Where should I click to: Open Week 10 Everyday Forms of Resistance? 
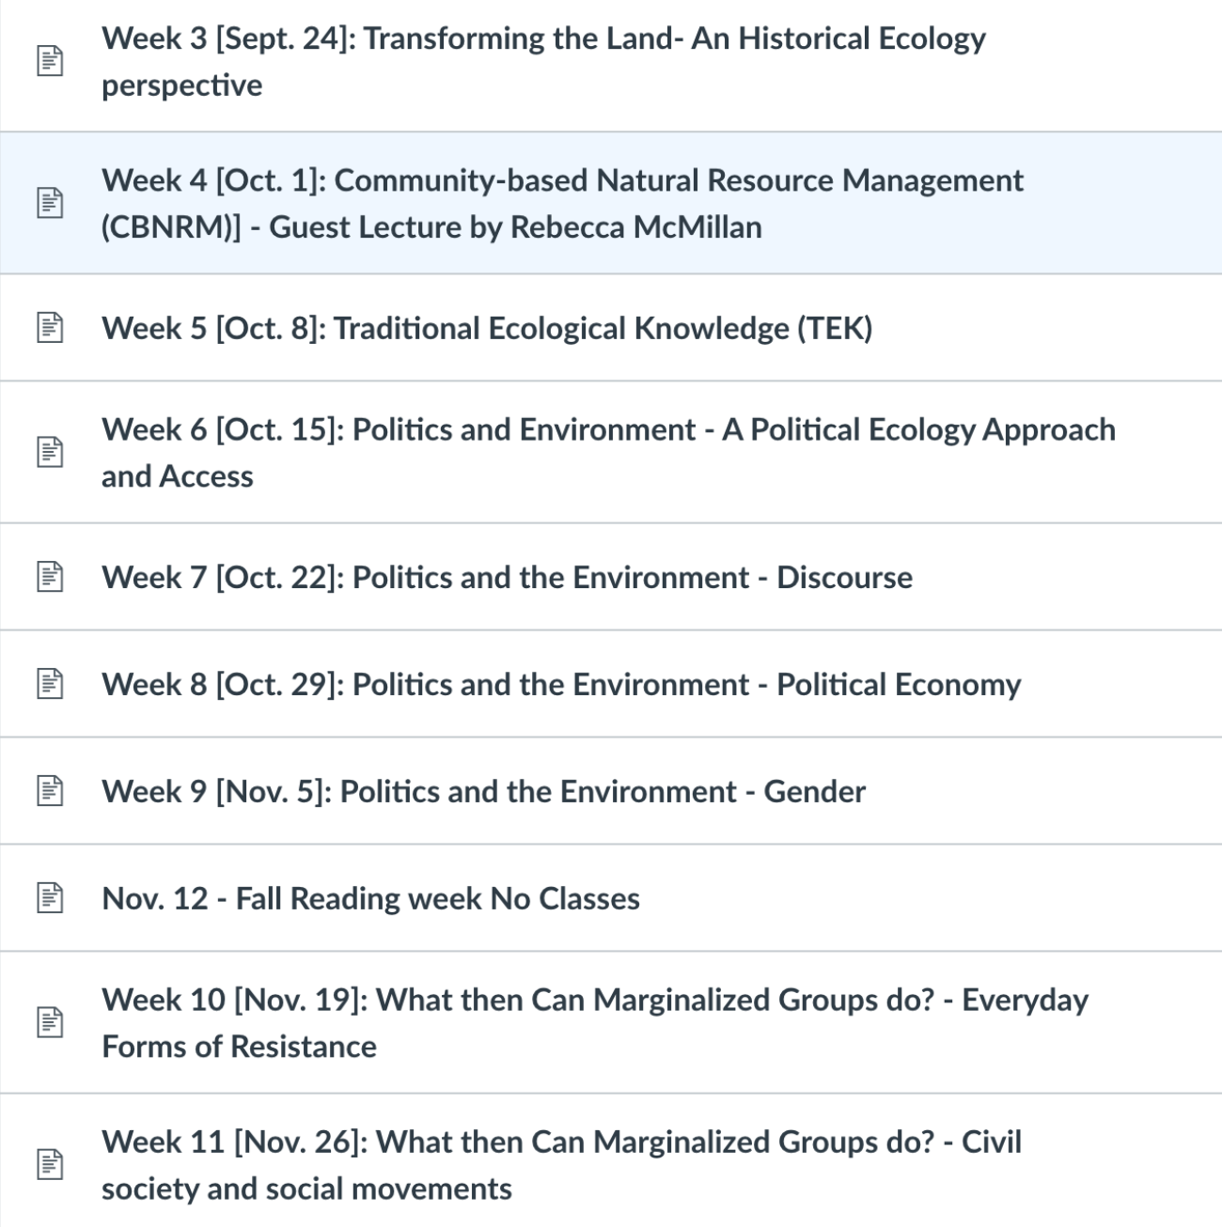point(594,1001)
